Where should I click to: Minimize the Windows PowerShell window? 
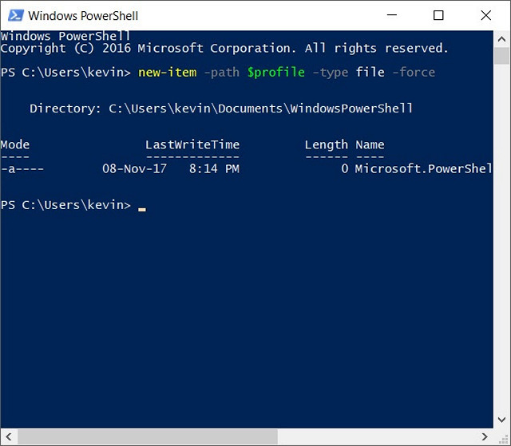coord(392,15)
